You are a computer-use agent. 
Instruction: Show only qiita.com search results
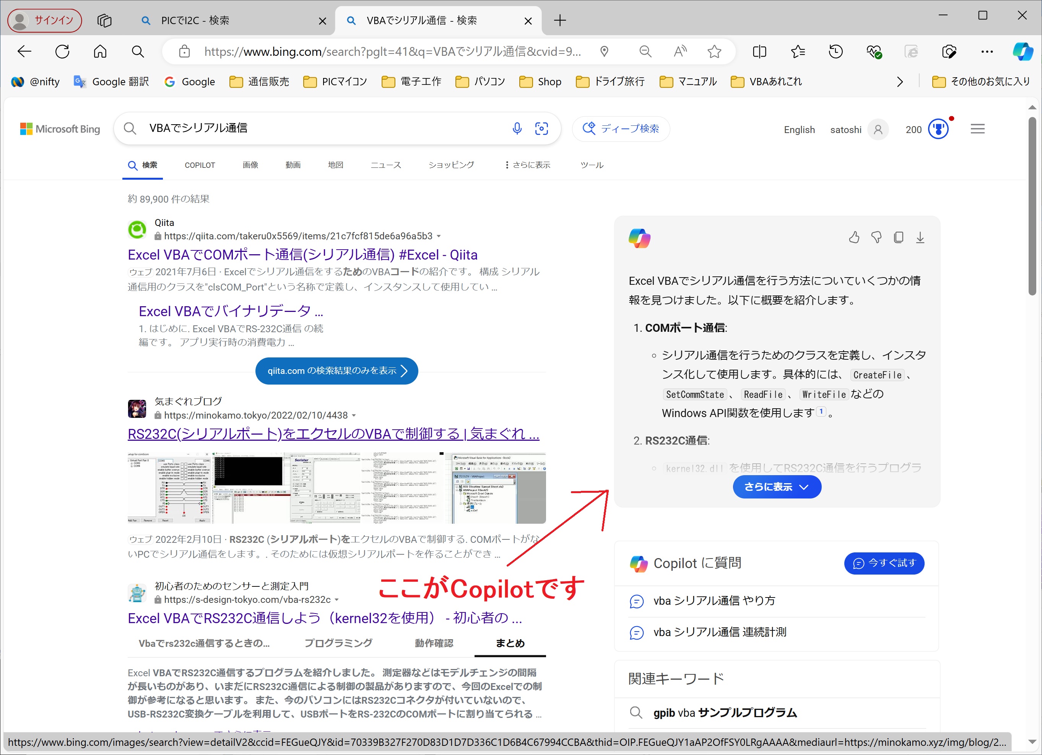click(337, 370)
